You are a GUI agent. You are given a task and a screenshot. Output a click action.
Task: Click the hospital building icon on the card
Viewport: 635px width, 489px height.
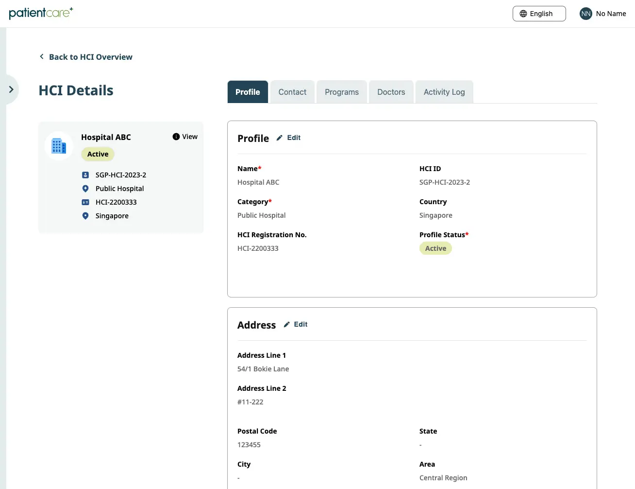click(58, 145)
